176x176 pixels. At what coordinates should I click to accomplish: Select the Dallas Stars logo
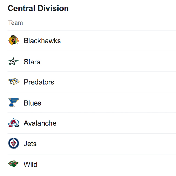click(13, 62)
